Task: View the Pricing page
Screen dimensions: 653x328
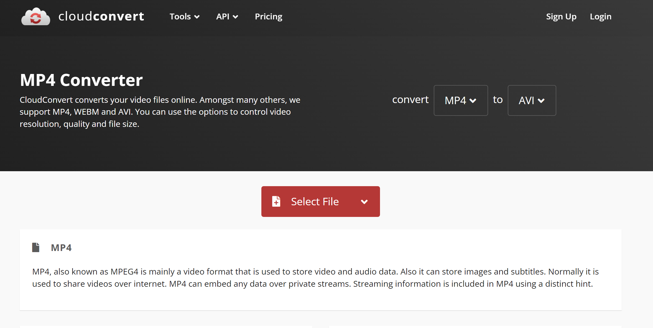Action: [x=268, y=17]
